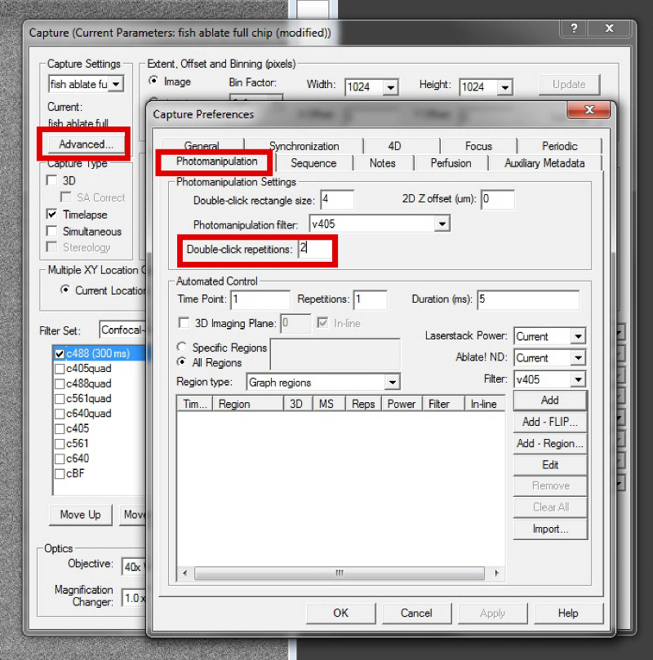The width and height of the screenshot is (653, 660).
Task: Select the All Regions radio button
Action: coord(182,362)
